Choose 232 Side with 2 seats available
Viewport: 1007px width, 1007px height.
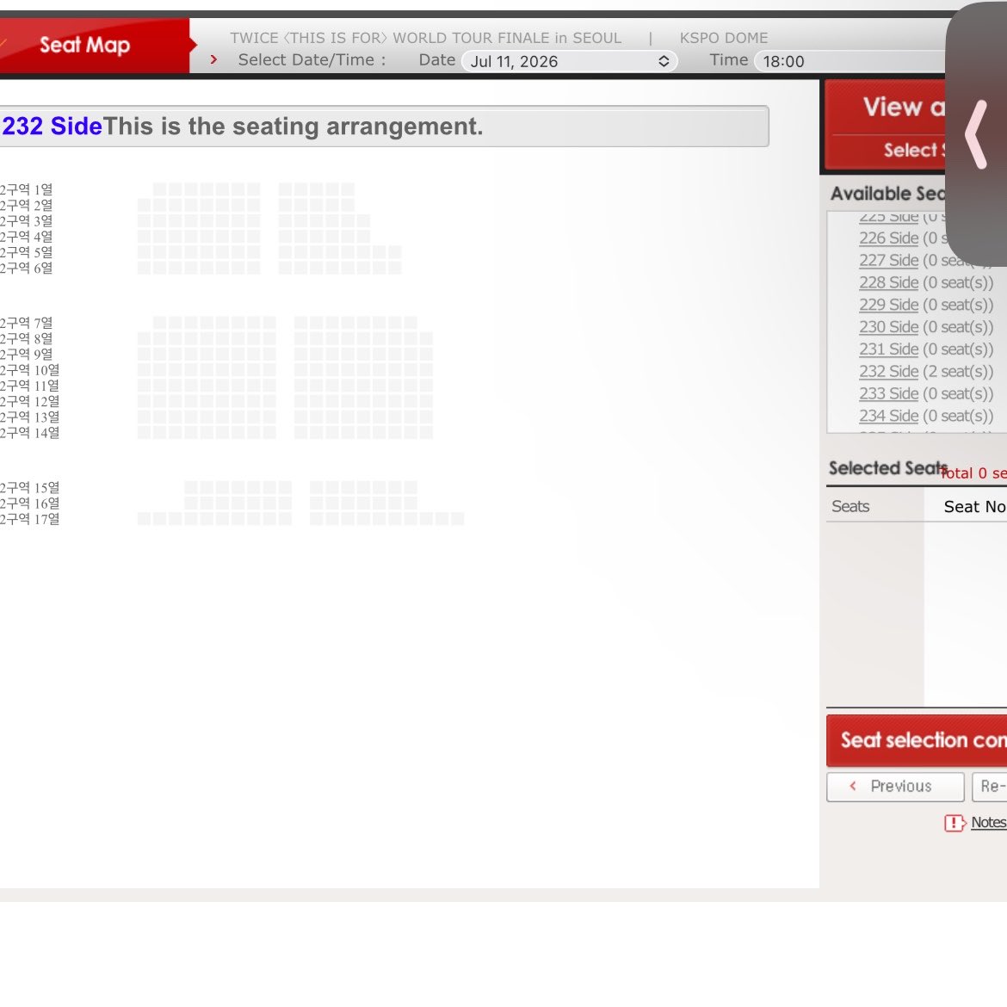click(x=889, y=371)
